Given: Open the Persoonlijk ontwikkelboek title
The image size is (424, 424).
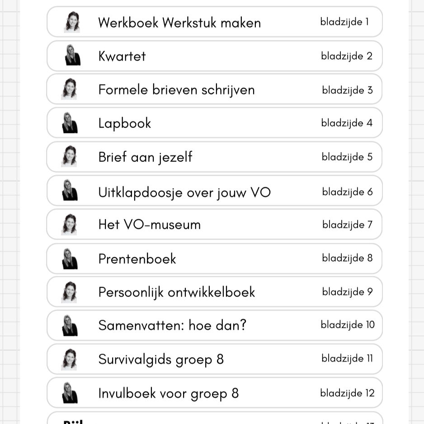Looking at the screenshot, I should click(177, 292).
